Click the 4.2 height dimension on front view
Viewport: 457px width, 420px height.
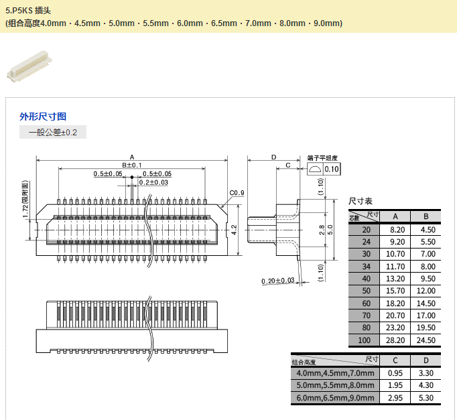click(x=234, y=228)
